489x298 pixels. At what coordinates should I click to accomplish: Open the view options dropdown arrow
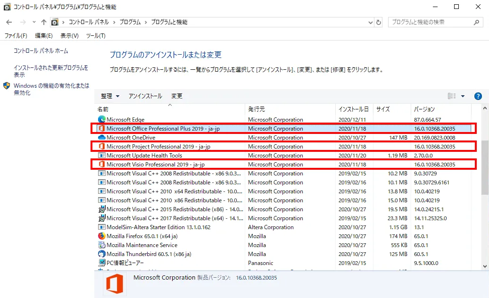463,96
